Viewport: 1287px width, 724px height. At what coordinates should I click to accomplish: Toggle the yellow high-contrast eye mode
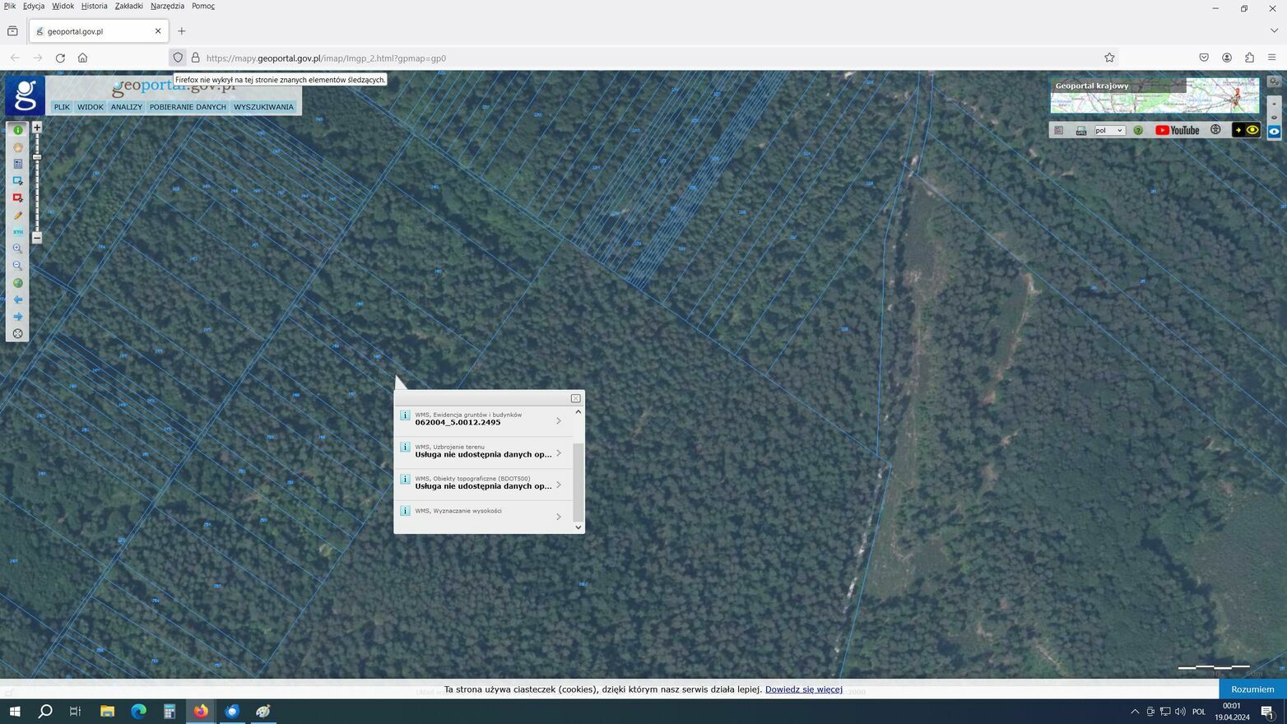click(1246, 130)
